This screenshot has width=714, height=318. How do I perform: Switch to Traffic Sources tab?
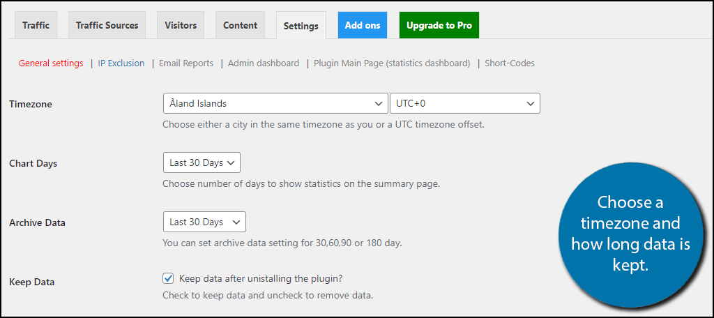tap(107, 25)
